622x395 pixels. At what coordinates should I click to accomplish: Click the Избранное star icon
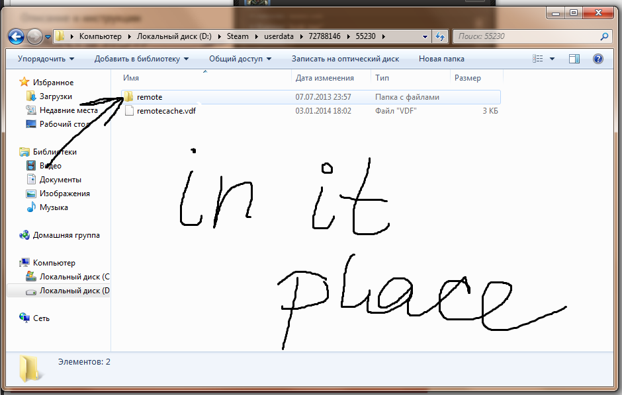[x=24, y=82]
